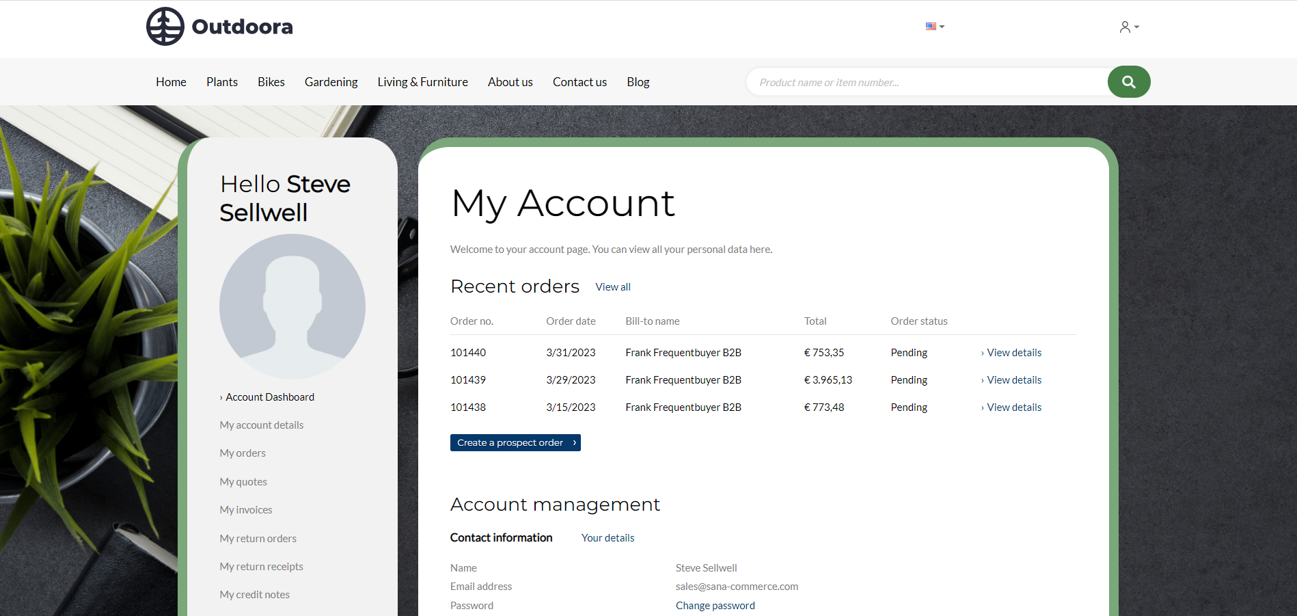Expand View details for order 101440
1297x616 pixels.
point(1013,352)
